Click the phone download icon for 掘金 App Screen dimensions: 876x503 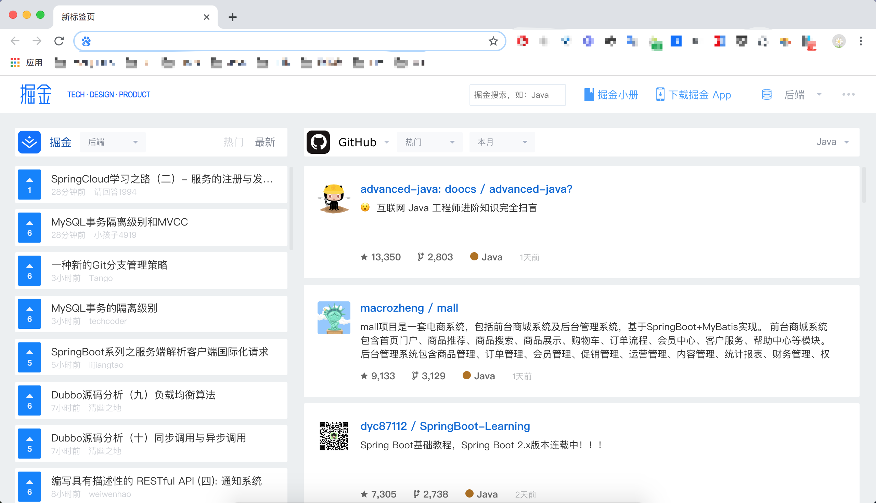(660, 95)
